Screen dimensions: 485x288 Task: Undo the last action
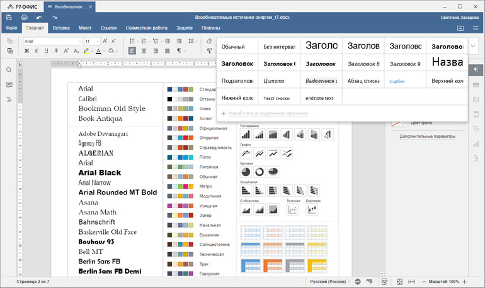click(x=39, y=17)
